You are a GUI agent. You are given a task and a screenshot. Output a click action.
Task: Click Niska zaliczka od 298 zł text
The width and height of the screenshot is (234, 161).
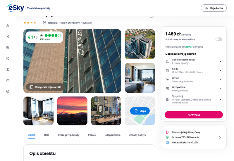click(184, 47)
